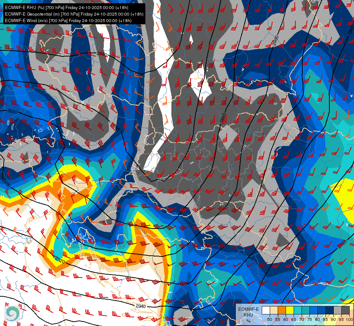Click the legend value 100

point(349,319)
